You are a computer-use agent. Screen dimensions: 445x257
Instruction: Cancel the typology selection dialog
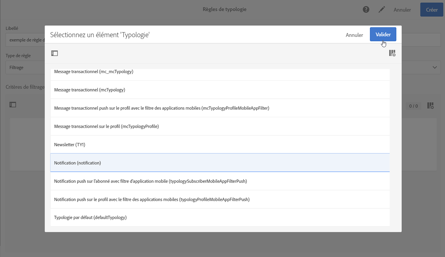354,35
